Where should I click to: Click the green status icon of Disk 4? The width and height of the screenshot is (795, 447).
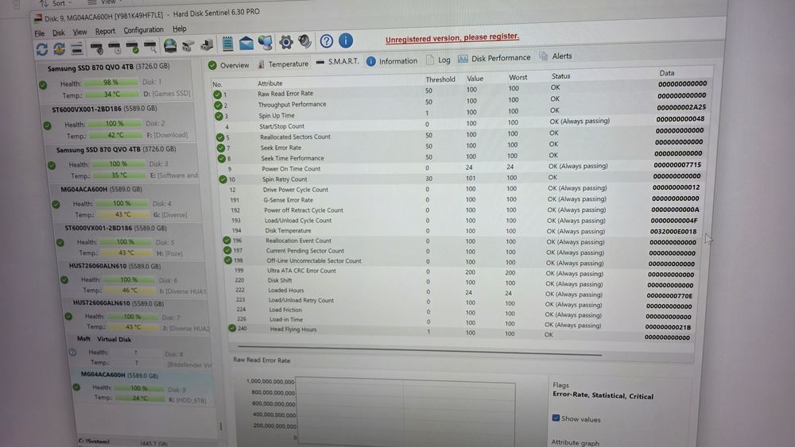click(56, 205)
